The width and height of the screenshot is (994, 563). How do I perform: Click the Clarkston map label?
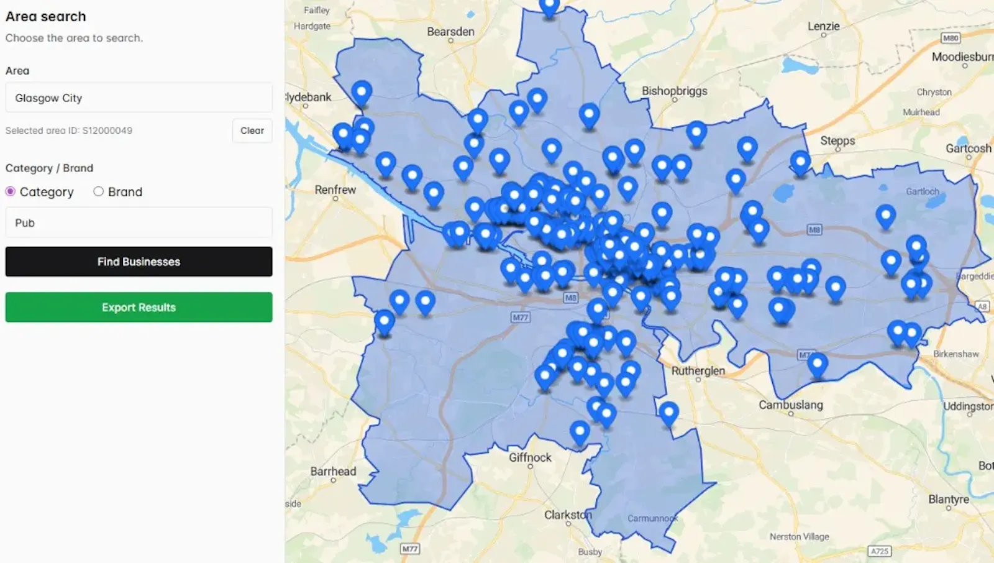[568, 515]
